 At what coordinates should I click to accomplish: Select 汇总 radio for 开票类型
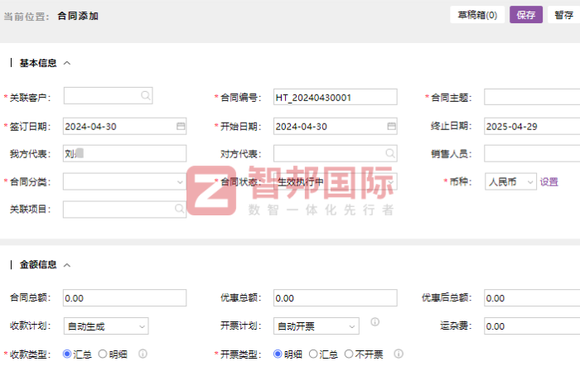[313, 354]
